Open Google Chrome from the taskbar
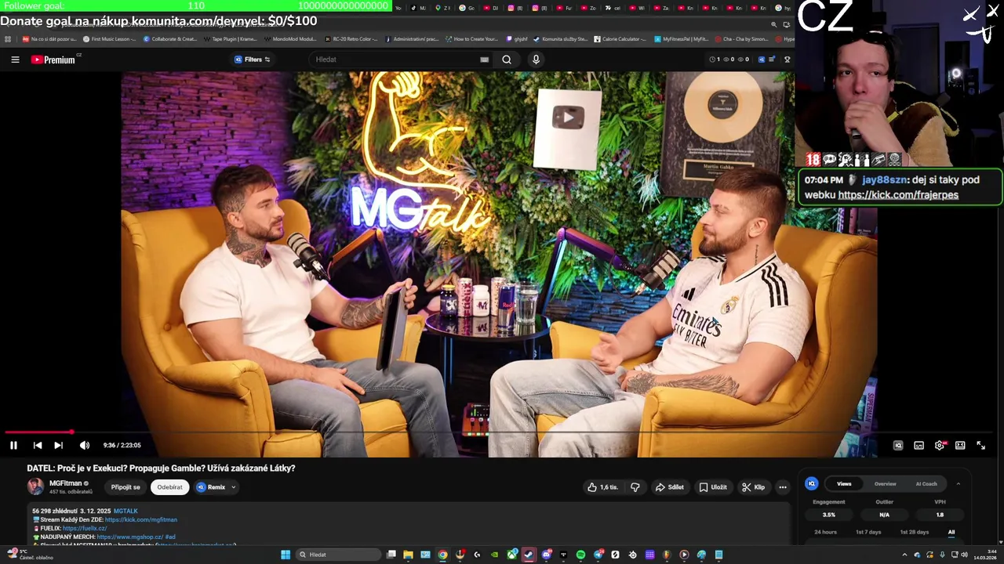 [442, 555]
